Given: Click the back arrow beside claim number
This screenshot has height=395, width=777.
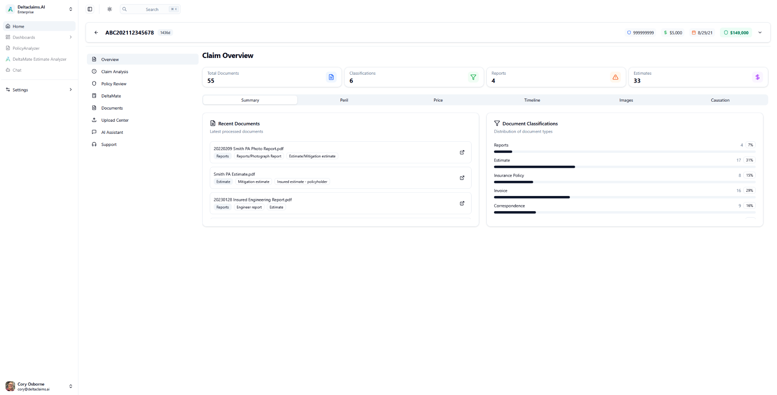Looking at the screenshot, I should [96, 33].
